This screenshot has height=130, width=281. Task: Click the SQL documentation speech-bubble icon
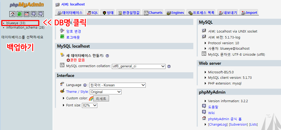pyautogui.click(x=41, y=14)
